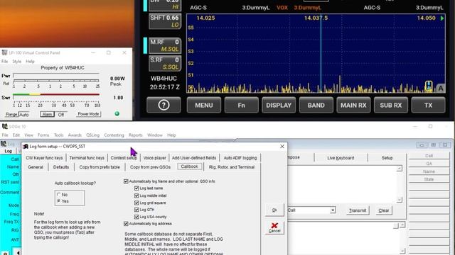Click the Clear button

click(x=384, y=210)
